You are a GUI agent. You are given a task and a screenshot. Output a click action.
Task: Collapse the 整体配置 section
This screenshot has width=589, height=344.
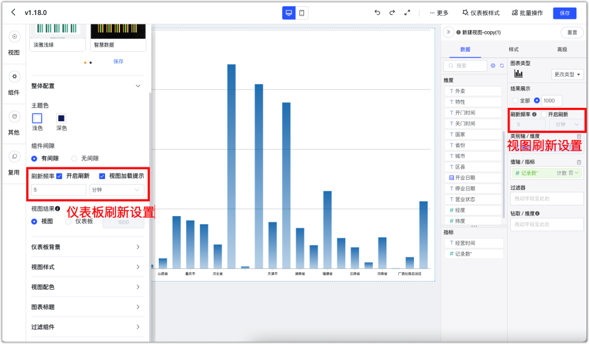coord(138,86)
